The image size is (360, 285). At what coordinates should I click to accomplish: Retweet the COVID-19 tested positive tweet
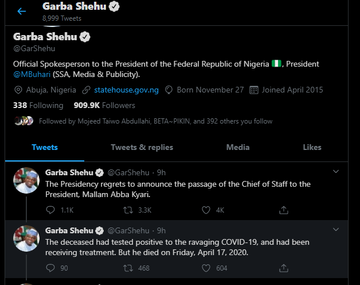click(129, 268)
